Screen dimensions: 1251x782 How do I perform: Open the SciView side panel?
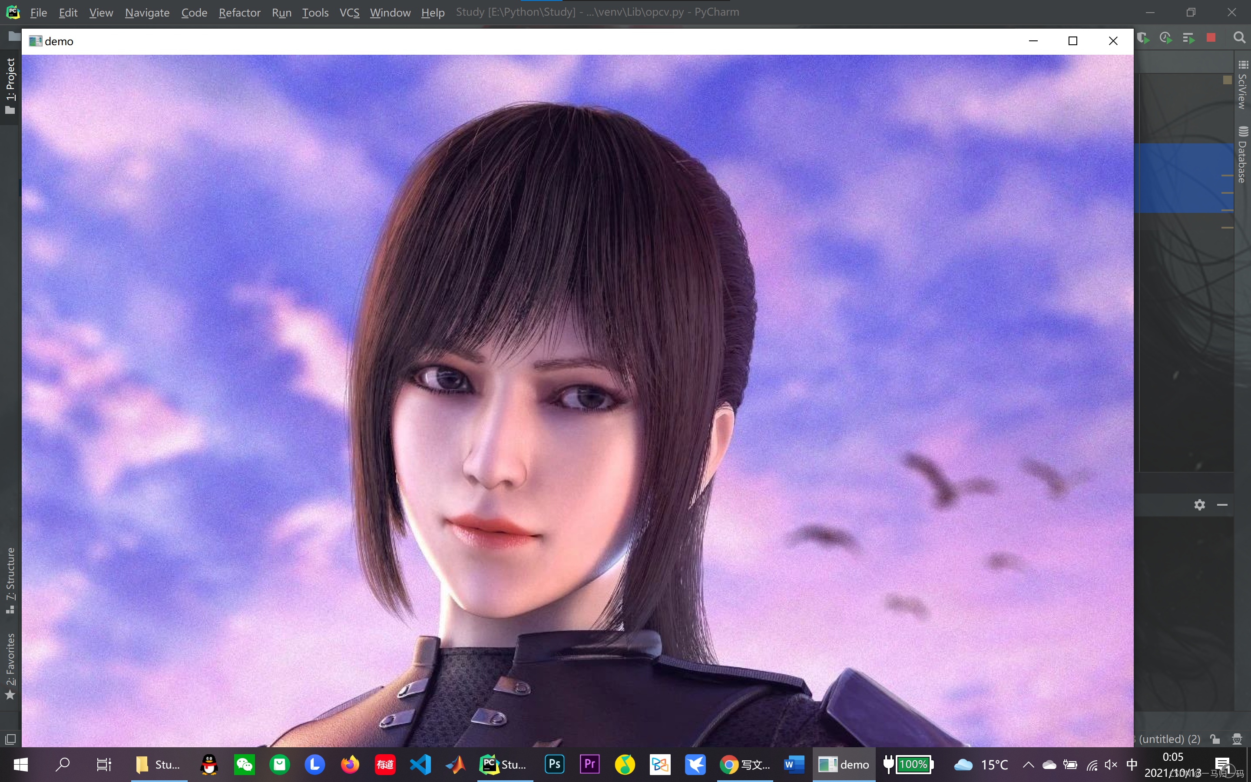pos(1243,85)
